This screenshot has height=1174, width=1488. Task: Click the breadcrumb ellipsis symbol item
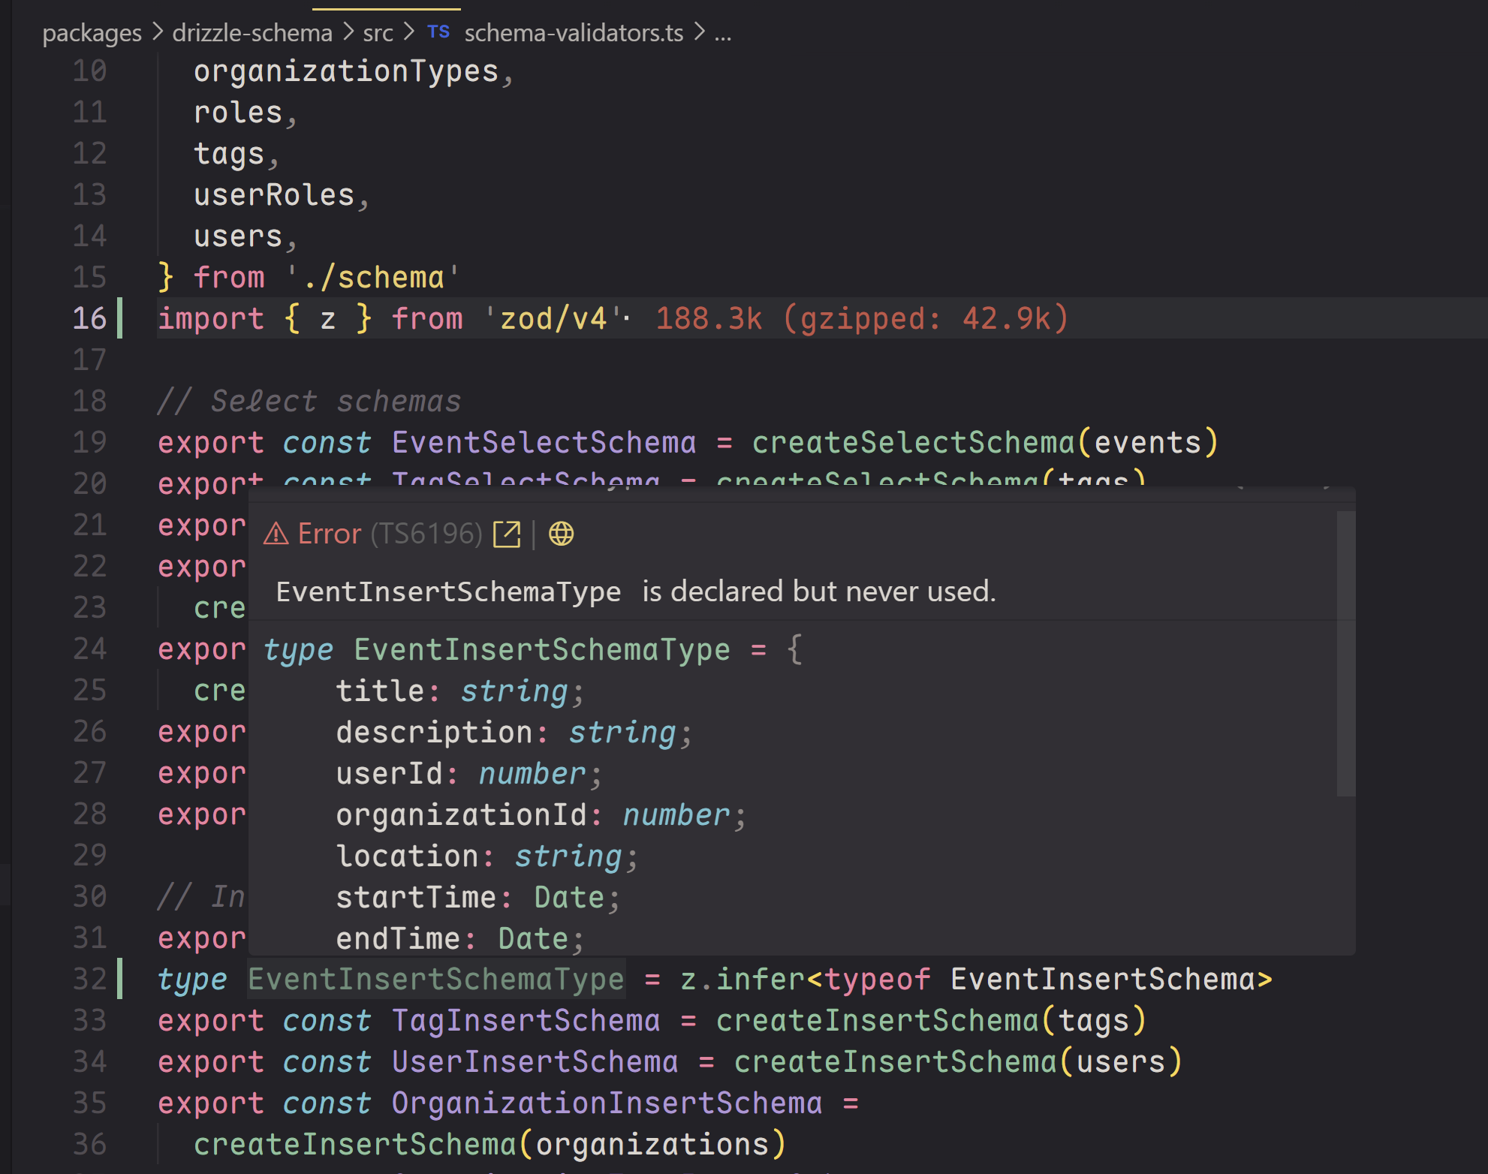pyautogui.click(x=722, y=33)
